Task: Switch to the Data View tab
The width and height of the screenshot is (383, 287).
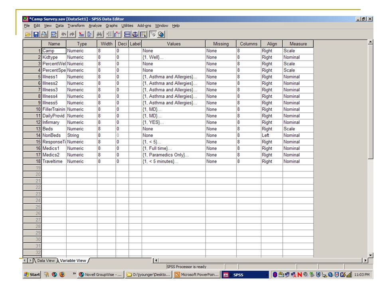Action: point(45,261)
